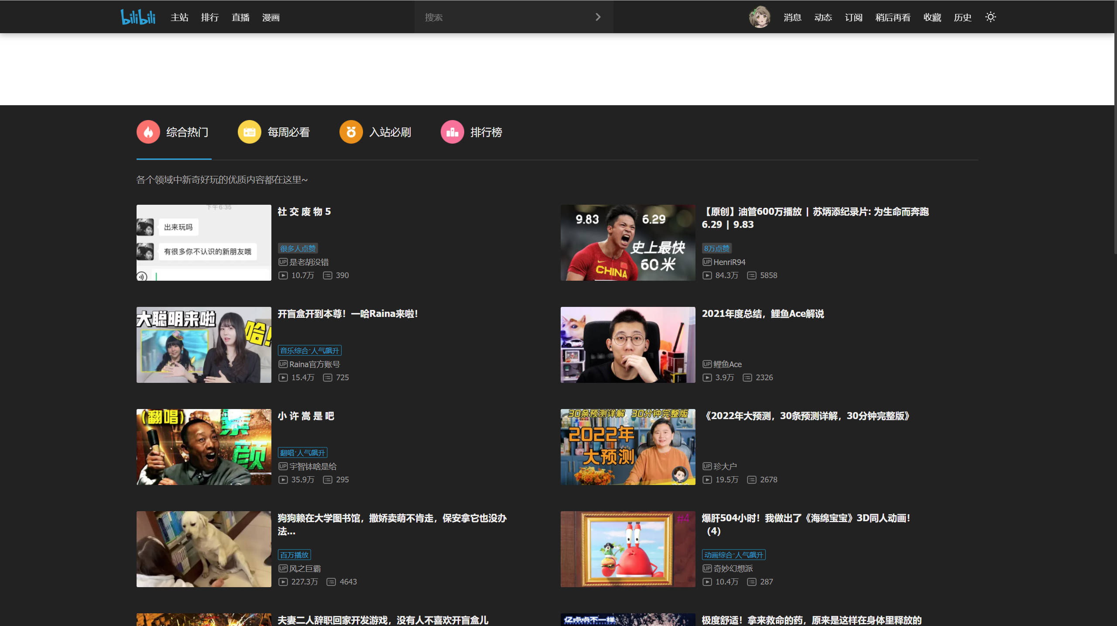Open 历史 history in the header

tap(963, 17)
